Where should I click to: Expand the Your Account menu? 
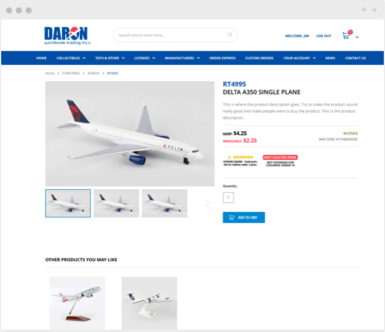click(x=300, y=58)
